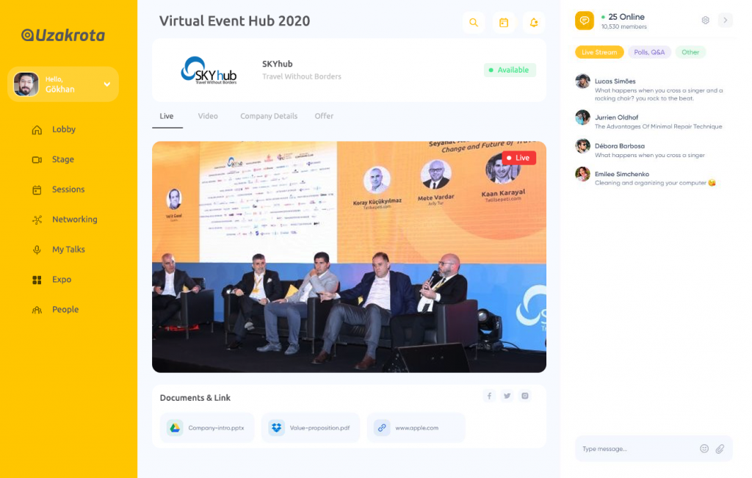Screen dimensions: 752x478
Task: Open notifications bell icon
Action: tap(534, 23)
